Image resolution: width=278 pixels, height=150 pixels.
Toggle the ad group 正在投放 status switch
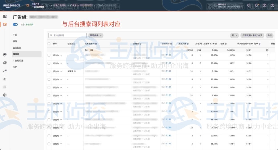click(15, 24)
